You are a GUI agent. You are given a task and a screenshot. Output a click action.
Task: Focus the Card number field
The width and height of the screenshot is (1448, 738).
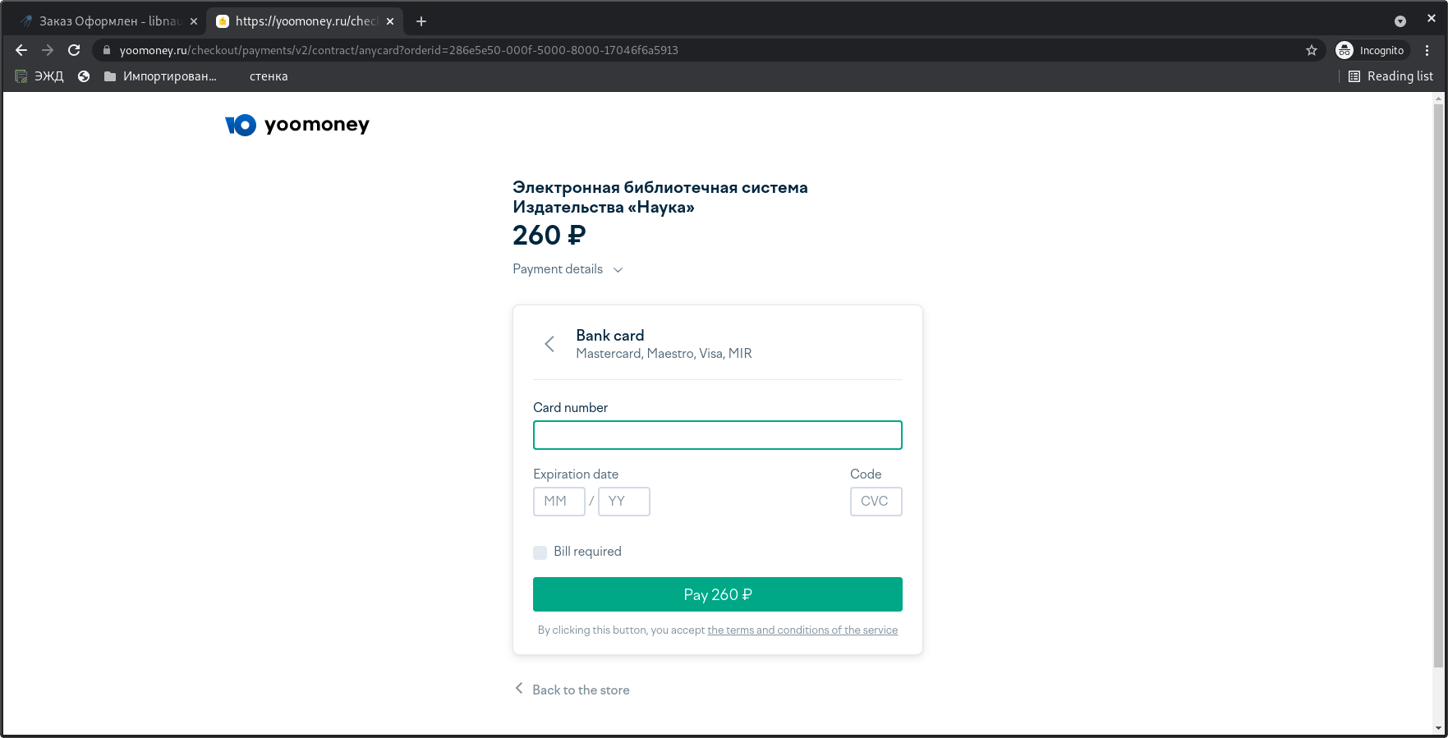(x=718, y=435)
